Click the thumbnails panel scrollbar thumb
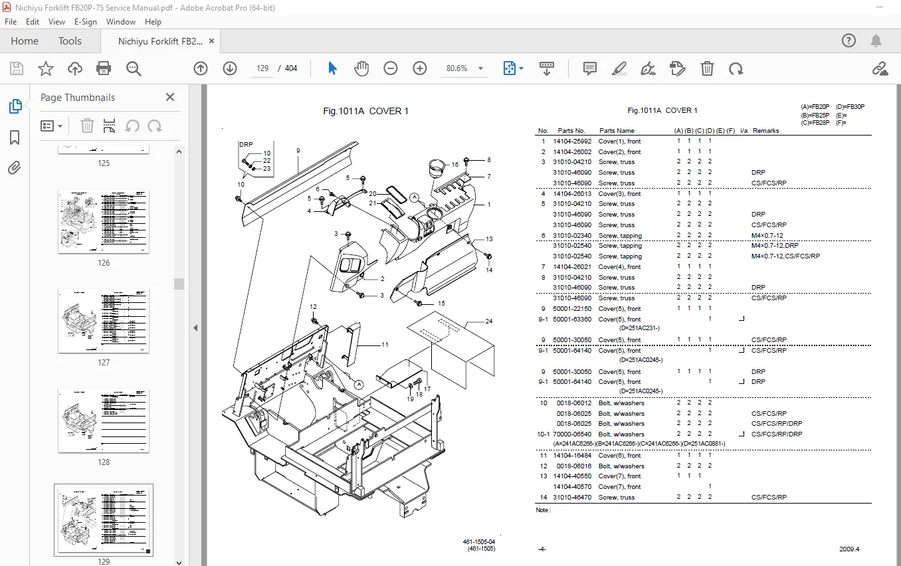This screenshot has width=901, height=566. click(179, 284)
